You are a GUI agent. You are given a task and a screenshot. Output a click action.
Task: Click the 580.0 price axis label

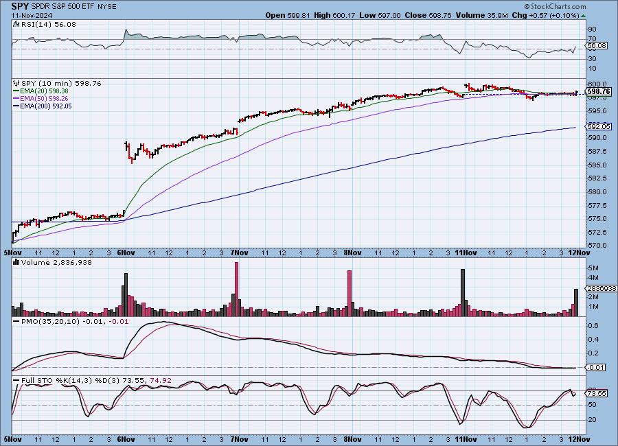(598, 192)
